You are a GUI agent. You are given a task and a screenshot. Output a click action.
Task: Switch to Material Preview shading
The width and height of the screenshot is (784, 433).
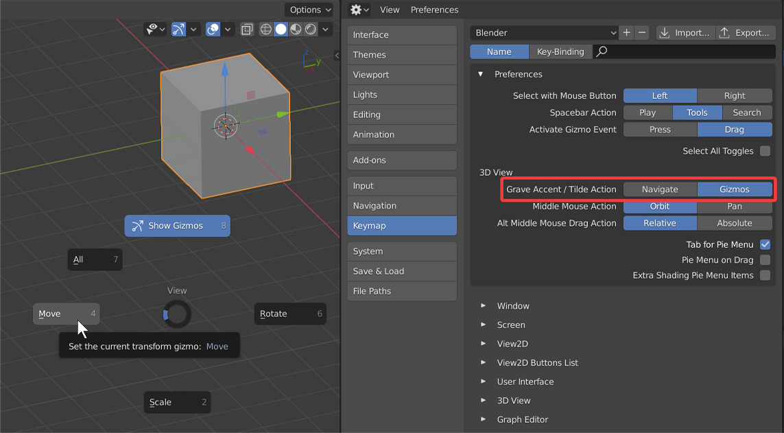point(295,29)
